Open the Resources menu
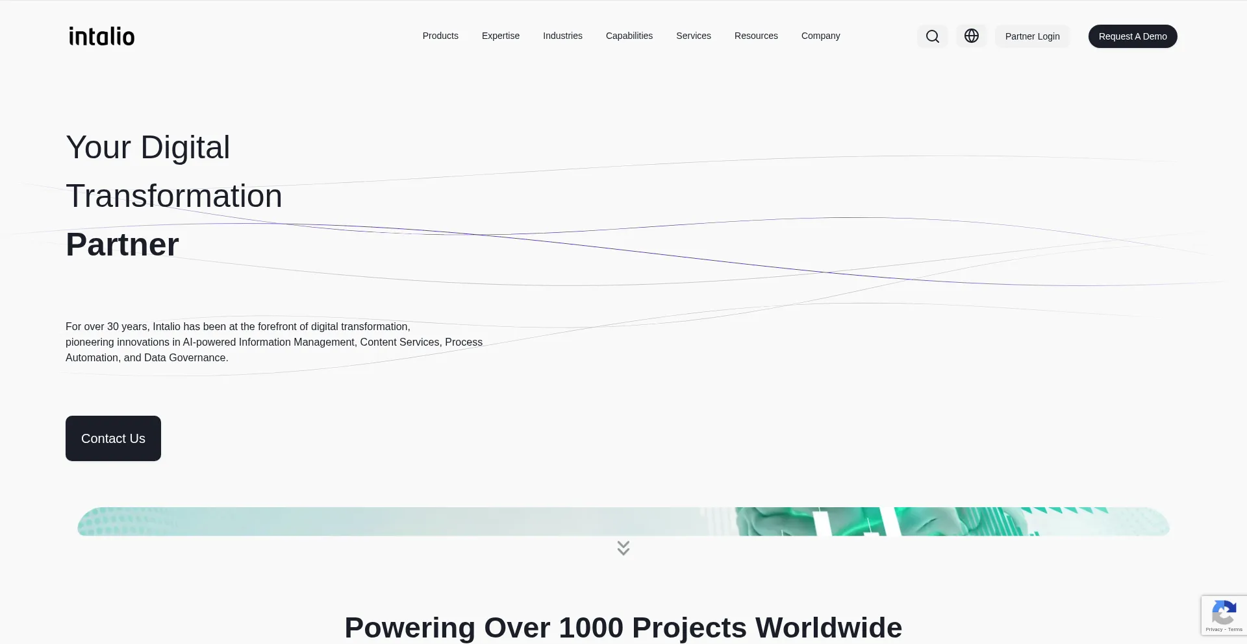The width and height of the screenshot is (1247, 644). click(x=755, y=36)
